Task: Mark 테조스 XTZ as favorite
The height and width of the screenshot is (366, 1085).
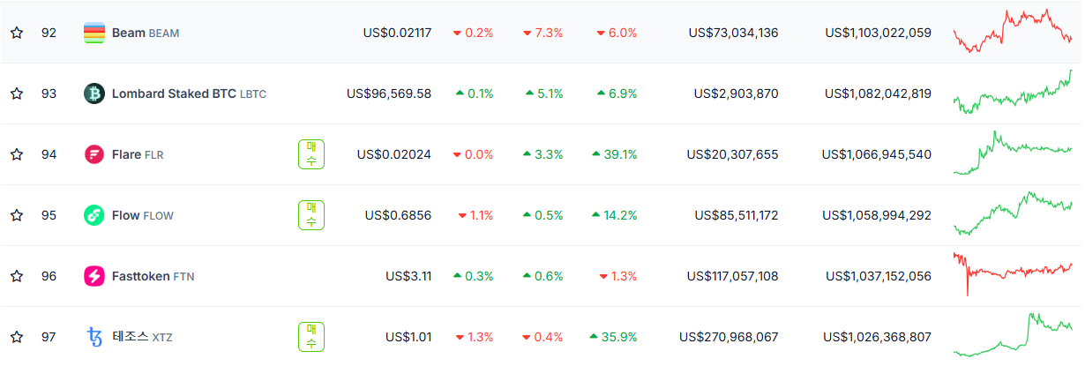Action: (x=17, y=337)
